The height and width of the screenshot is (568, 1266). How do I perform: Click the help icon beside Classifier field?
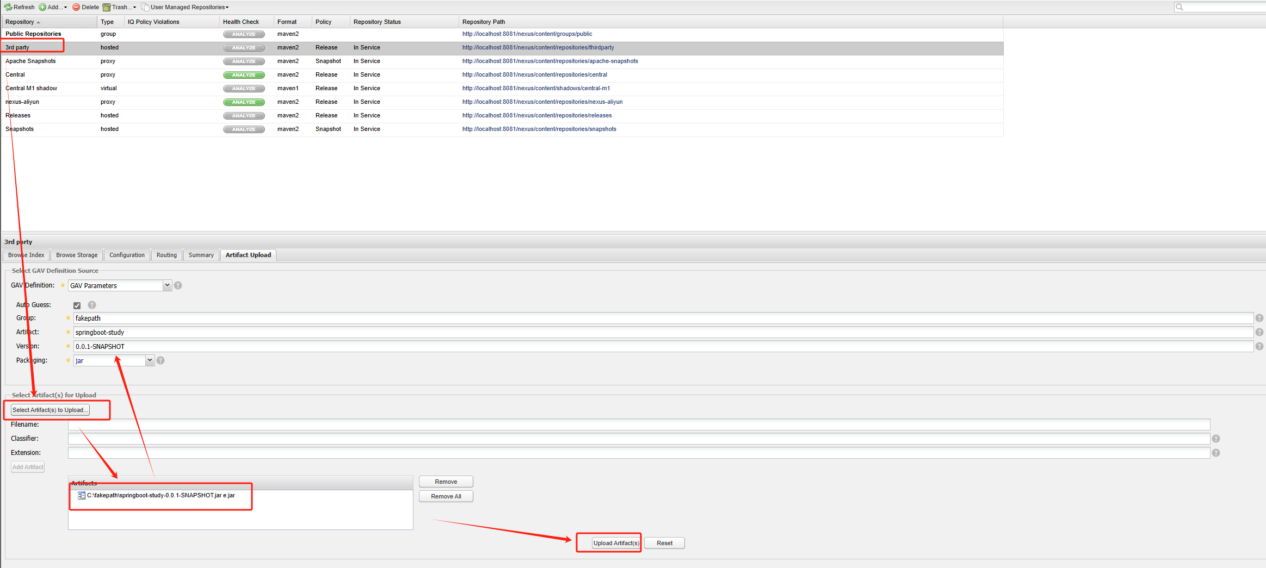[x=1215, y=439]
